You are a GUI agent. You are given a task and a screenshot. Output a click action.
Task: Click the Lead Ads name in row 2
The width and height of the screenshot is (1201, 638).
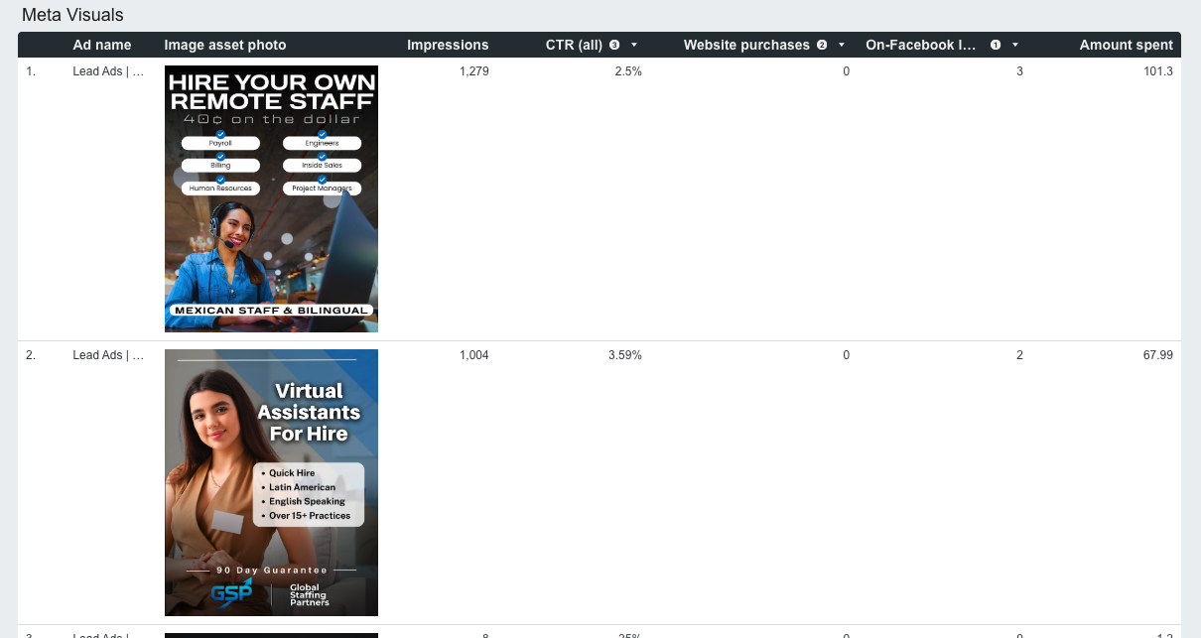pos(107,354)
